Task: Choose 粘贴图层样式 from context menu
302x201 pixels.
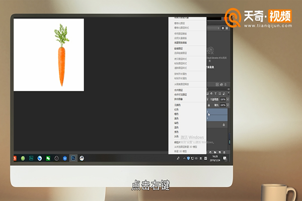Action: click(x=181, y=63)
